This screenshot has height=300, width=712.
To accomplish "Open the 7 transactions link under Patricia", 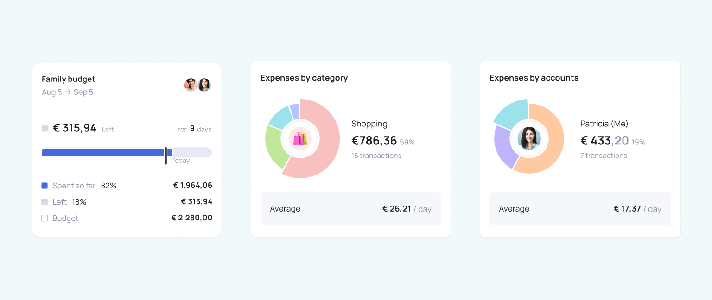I will click(x=604, y=156).
